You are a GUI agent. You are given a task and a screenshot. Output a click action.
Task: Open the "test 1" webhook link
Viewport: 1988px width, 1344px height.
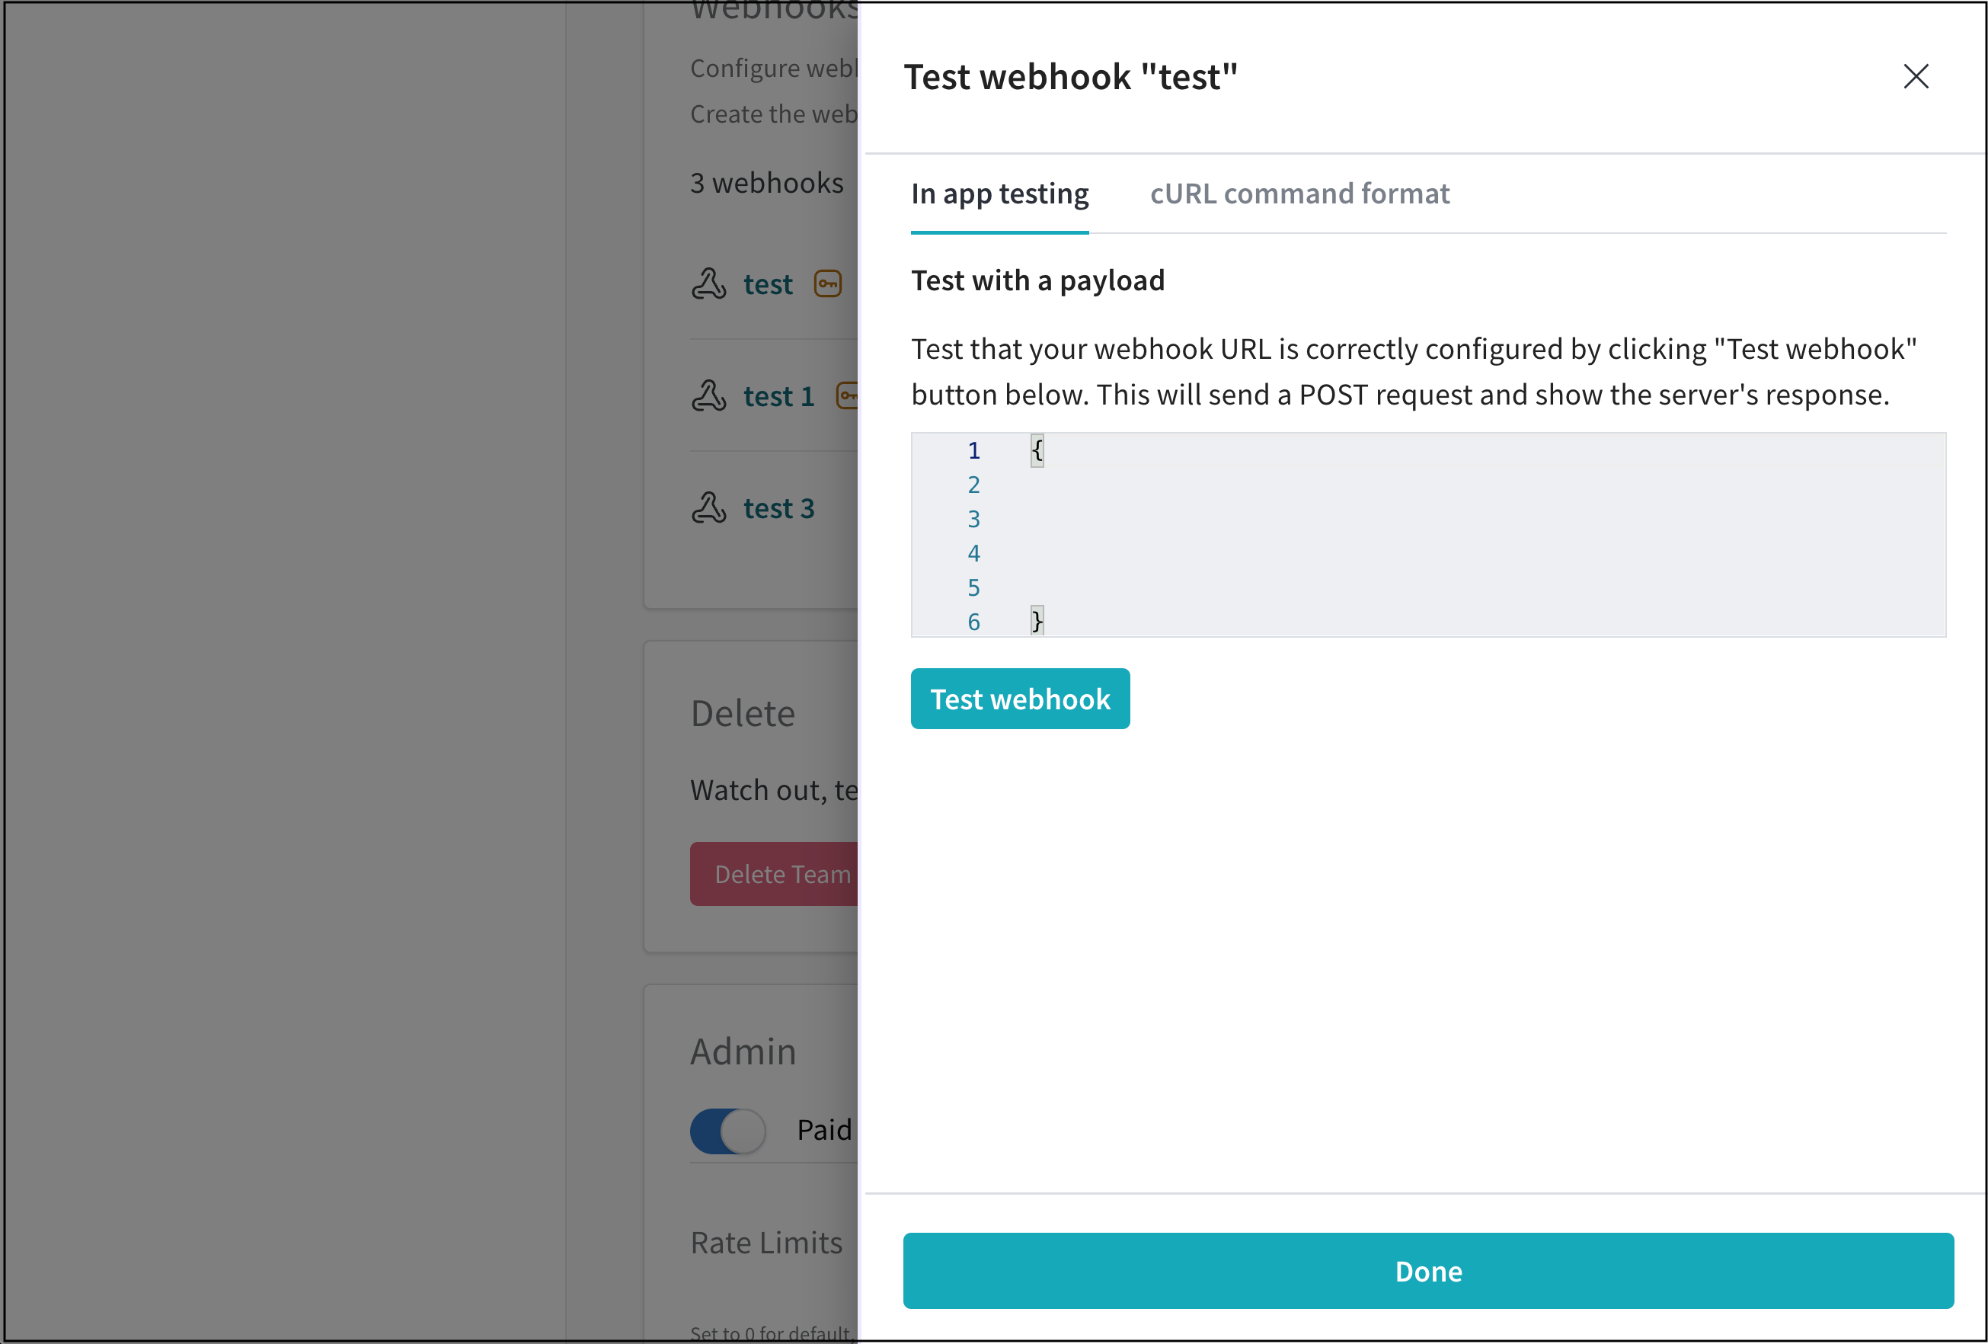pos(778,395)
